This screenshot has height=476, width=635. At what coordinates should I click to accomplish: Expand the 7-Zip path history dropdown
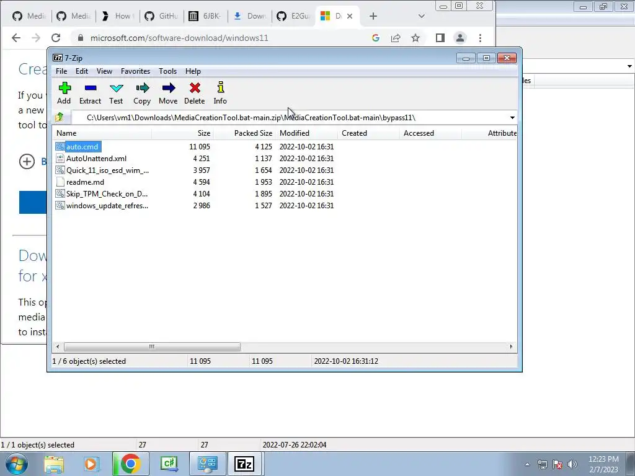(512, 117)
